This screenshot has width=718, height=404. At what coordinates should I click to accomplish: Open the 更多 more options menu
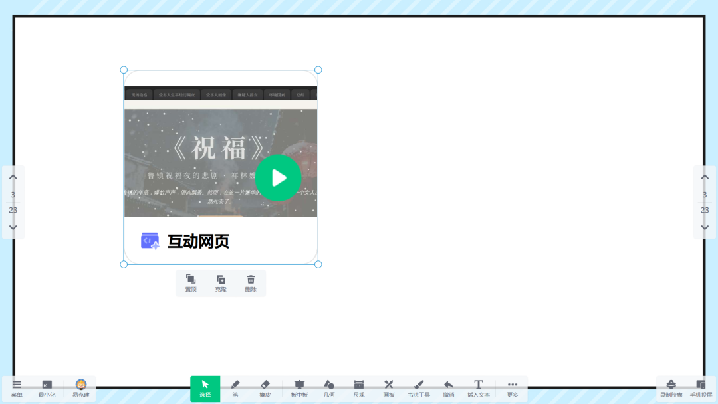point(513,389)
